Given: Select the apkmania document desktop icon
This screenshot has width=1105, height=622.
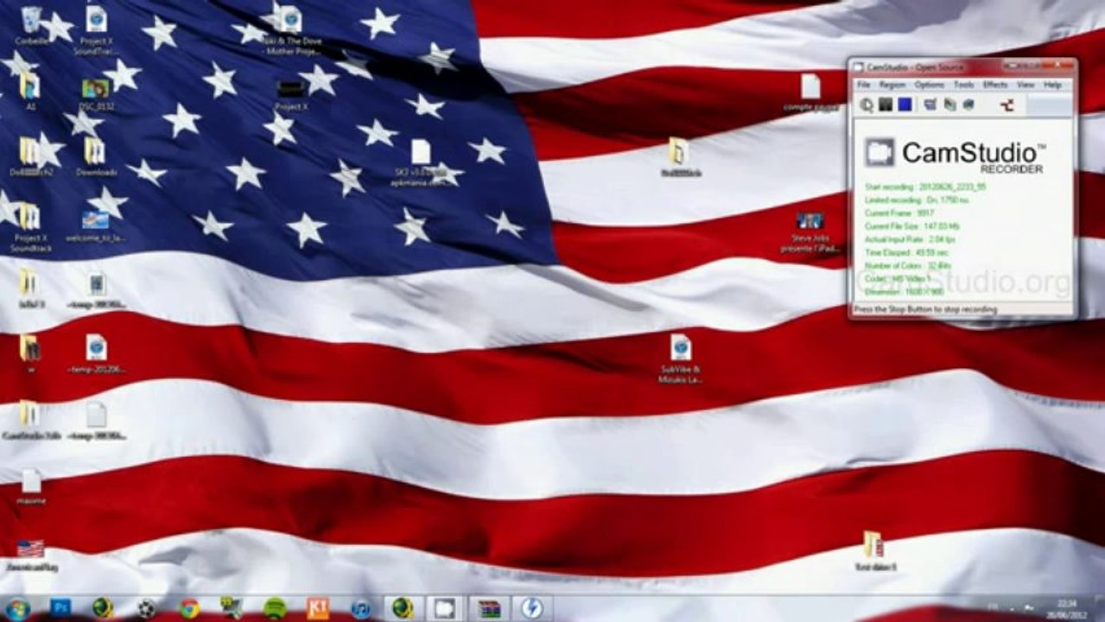Looking at the screenshot, I should [421, 163].
